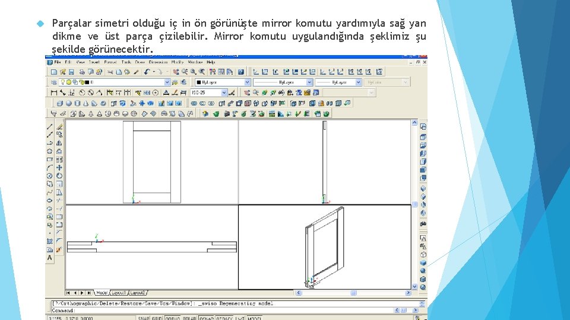Click the New drawing icon
Image resolution: width=570 pixels, height=320 pixels.
point(54,72)
